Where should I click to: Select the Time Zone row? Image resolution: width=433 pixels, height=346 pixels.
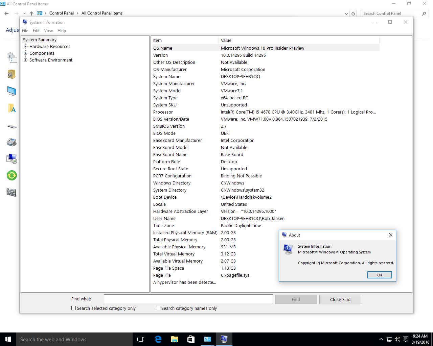click(266, 225)
